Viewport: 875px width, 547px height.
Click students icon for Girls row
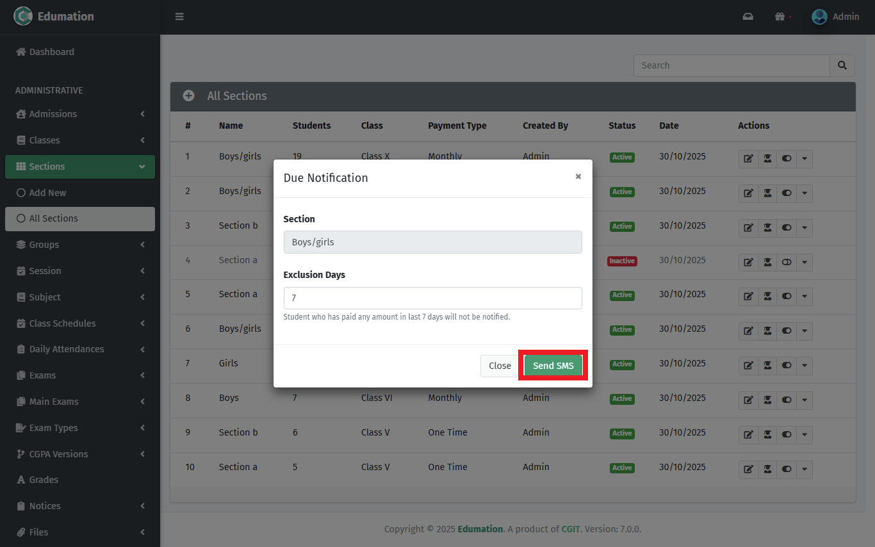click(x=767, y=366)
